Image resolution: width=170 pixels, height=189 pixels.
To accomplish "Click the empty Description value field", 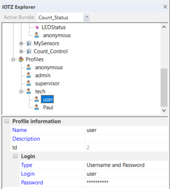I will [126, 139].
